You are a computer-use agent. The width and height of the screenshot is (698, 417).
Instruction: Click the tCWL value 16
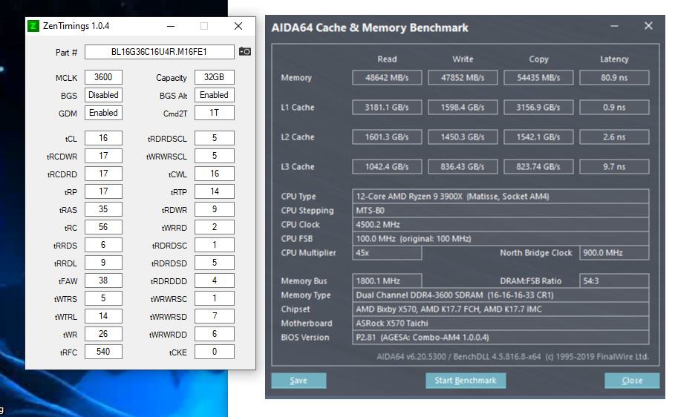pos(214,174)
